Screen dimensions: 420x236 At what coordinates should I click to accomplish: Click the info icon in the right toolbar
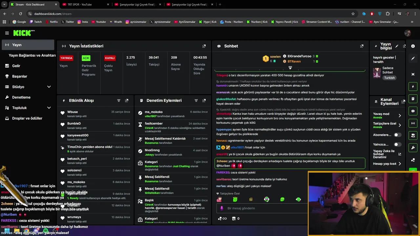[413, 46]
